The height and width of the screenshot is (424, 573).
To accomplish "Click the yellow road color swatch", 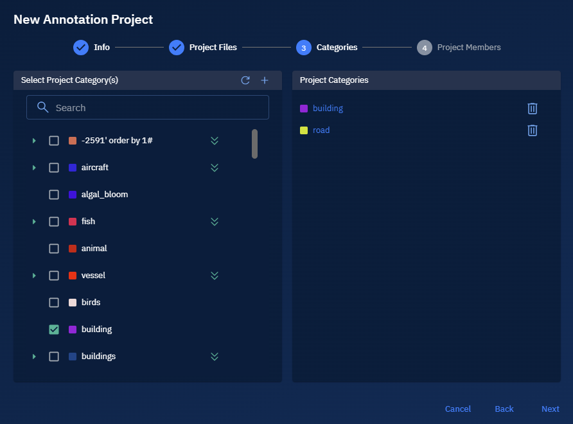I will (304, 130).
